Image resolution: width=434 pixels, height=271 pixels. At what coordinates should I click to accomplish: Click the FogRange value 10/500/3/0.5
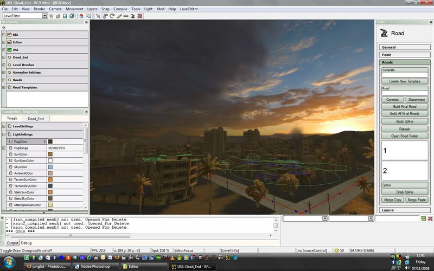56,148
